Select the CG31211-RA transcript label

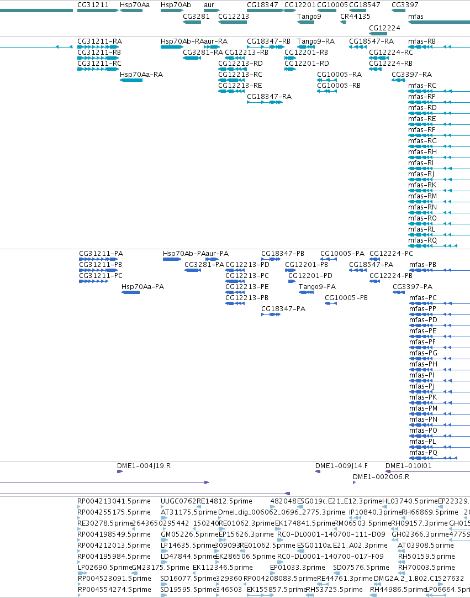coord(99,41)
